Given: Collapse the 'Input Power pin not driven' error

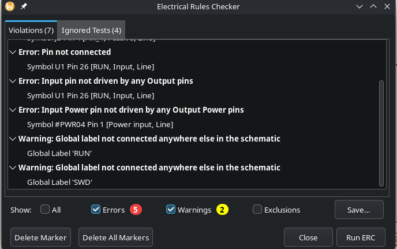Looking at the screenshot, I should pos(13,110).
